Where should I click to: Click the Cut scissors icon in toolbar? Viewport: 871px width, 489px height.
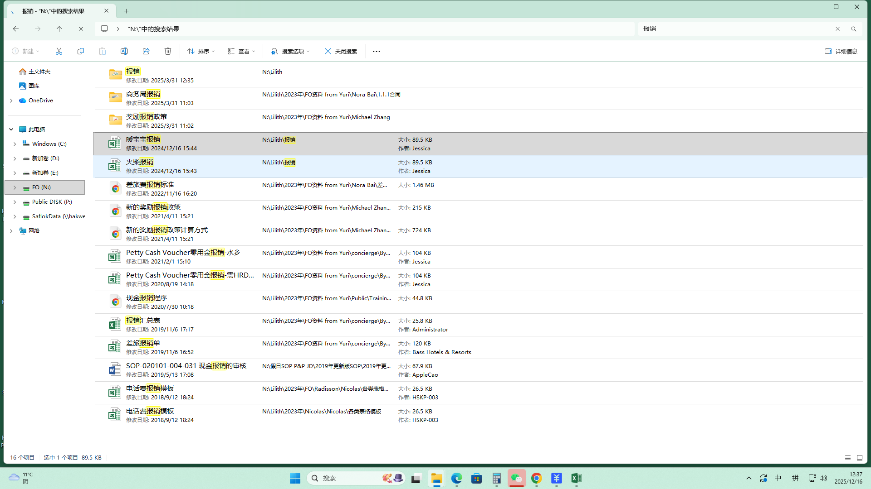point(59,51)
